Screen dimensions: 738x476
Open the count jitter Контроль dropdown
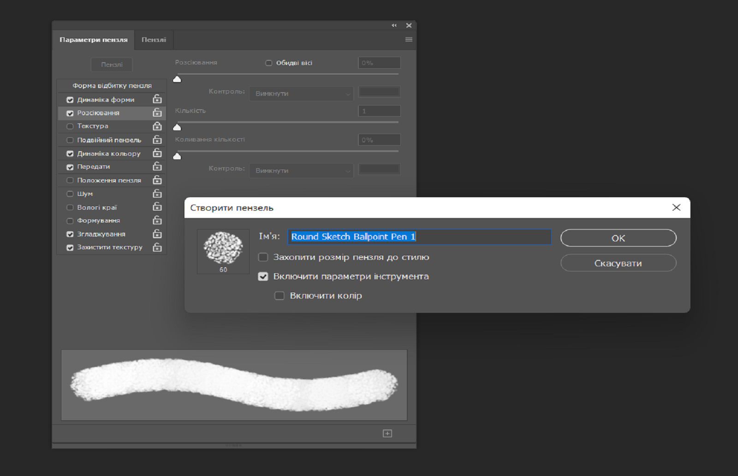click(302, 170)
